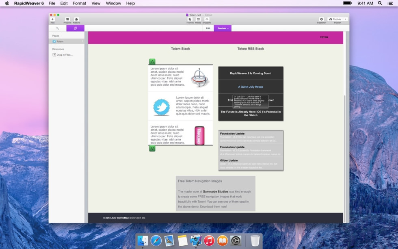
Task: Click the battery status icon
Action: pos(347,3)
